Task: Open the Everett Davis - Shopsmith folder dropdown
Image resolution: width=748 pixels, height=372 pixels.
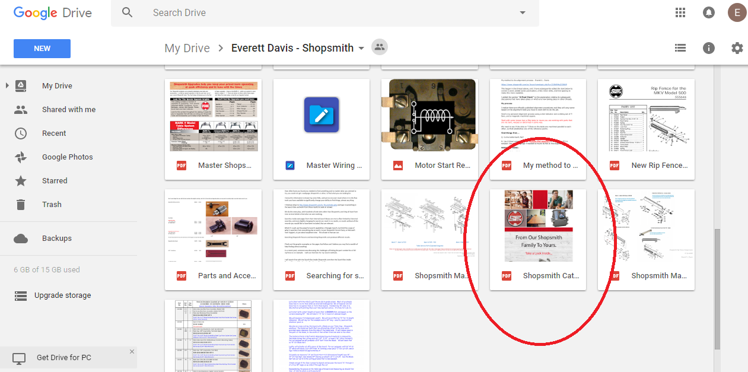Action: 361,49
